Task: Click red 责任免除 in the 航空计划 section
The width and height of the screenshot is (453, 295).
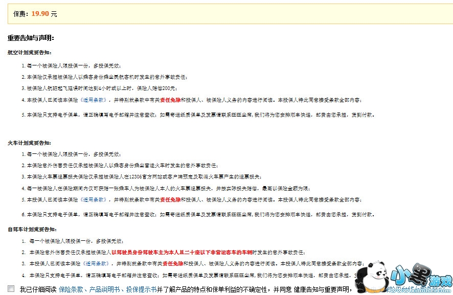Action: click(x=170, y=100)
